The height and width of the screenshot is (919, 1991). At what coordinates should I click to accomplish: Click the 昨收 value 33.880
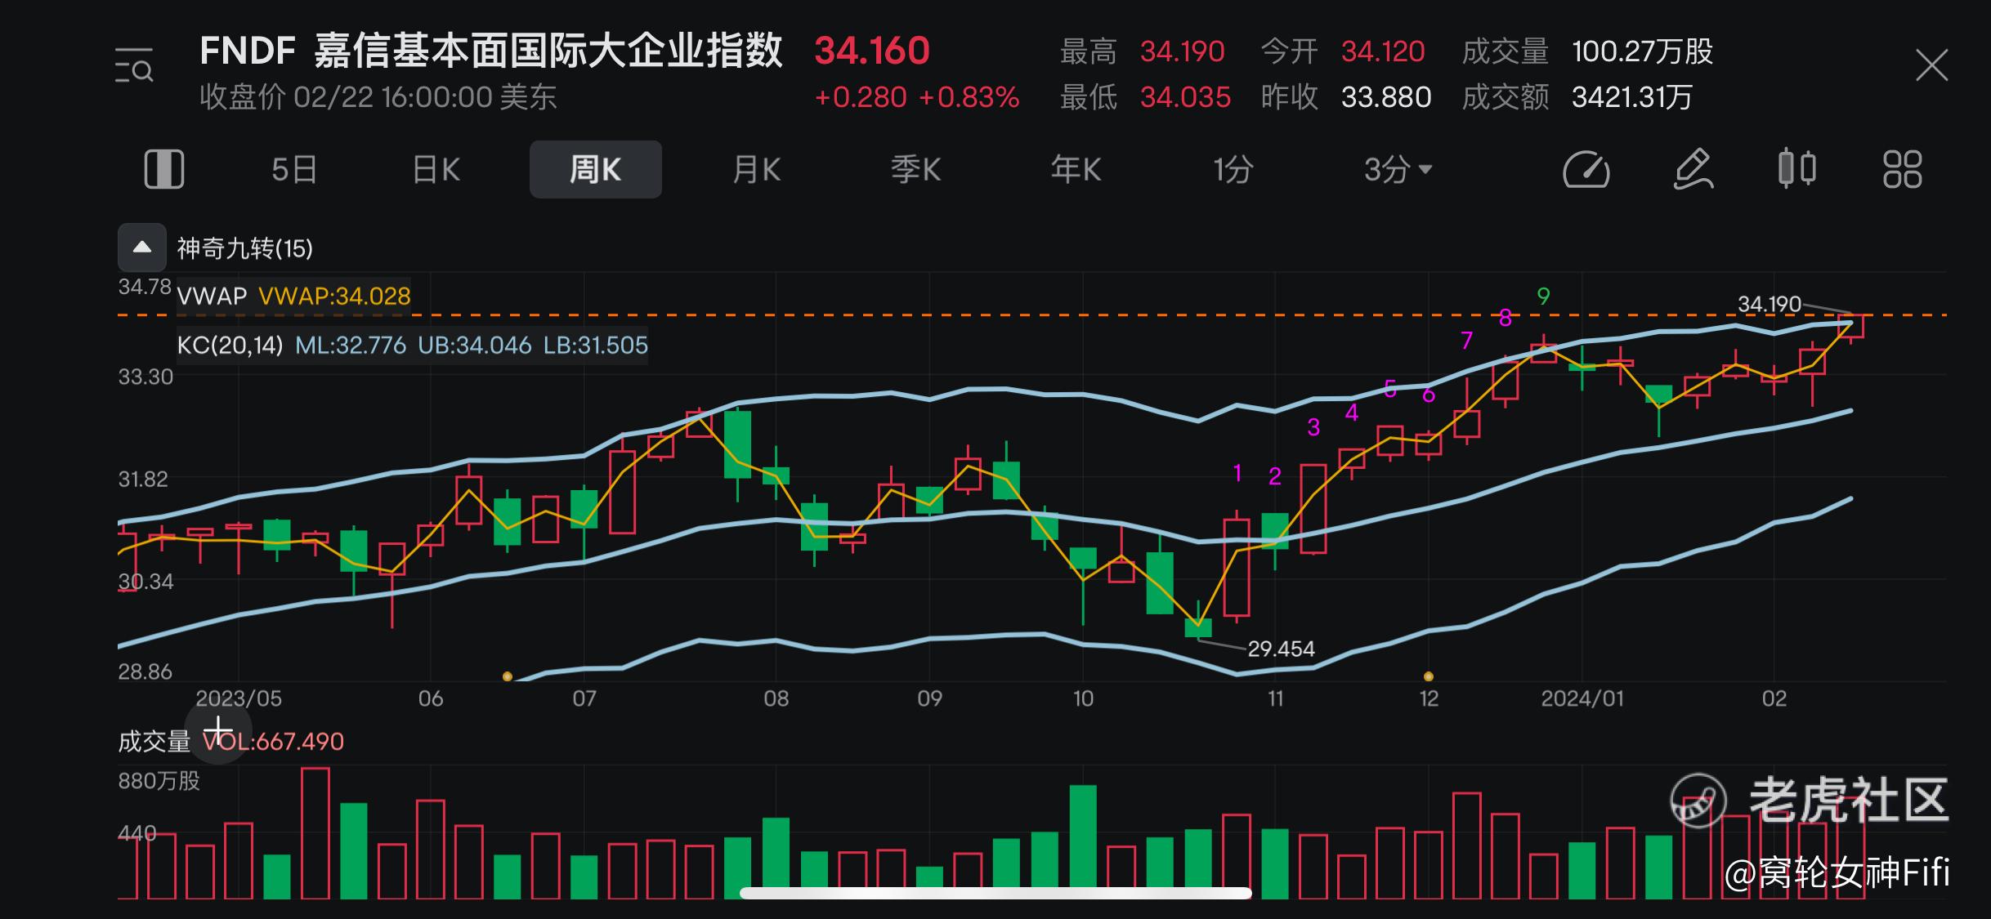tap(1386, 97)
